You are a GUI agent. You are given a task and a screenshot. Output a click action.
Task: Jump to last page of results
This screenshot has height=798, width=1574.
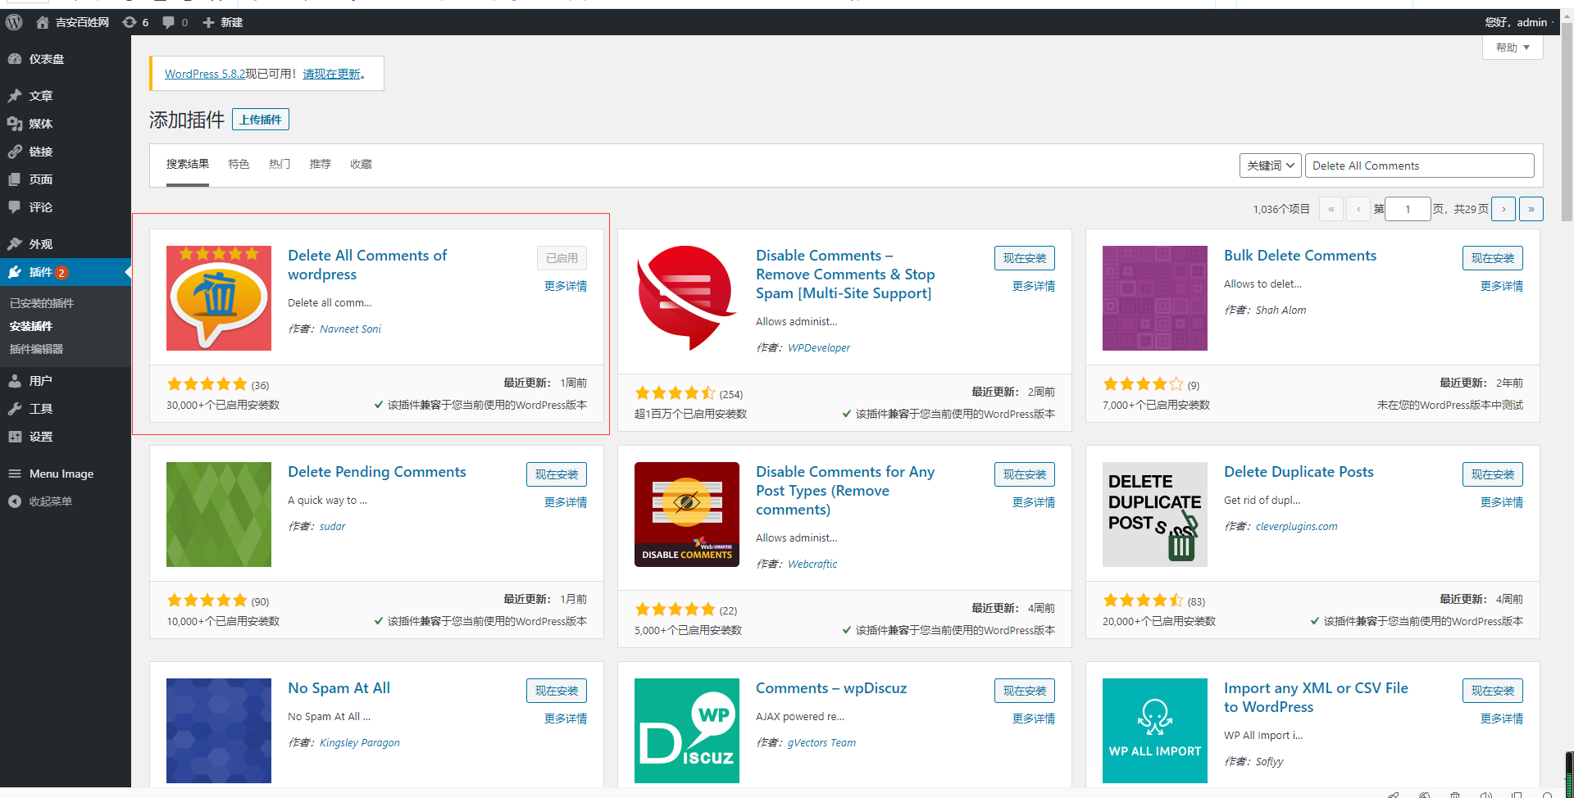pos(1531,209)
